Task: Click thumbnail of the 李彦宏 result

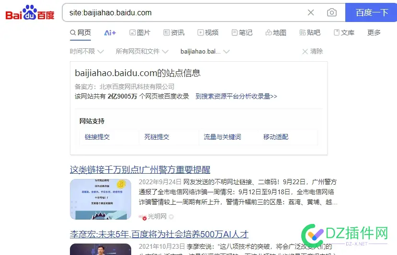Action: point(101,249)
